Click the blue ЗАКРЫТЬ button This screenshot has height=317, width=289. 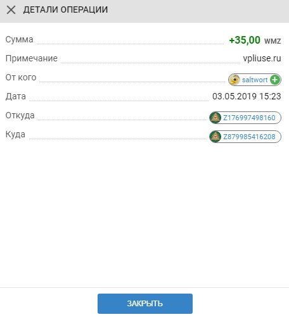point(145,304)
